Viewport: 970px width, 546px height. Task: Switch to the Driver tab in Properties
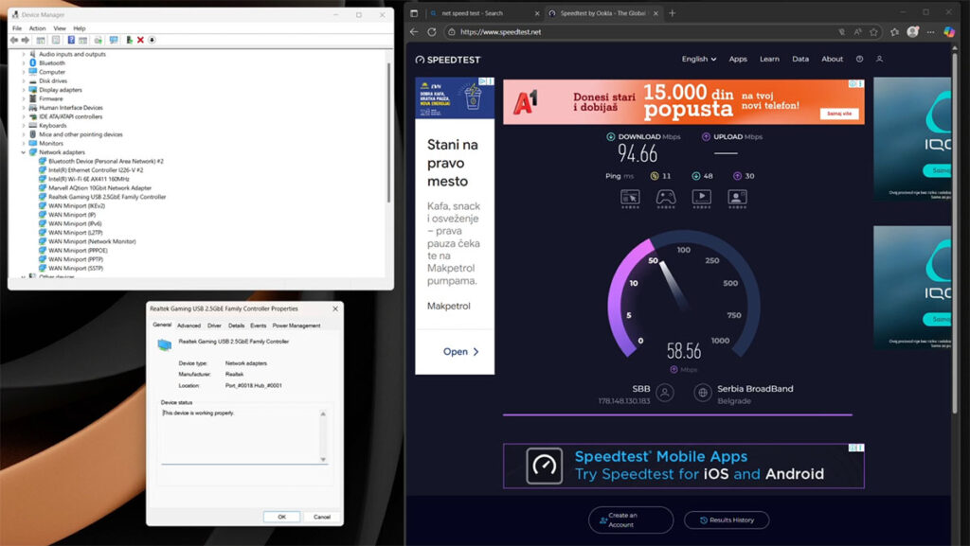(x=214, y=326)
